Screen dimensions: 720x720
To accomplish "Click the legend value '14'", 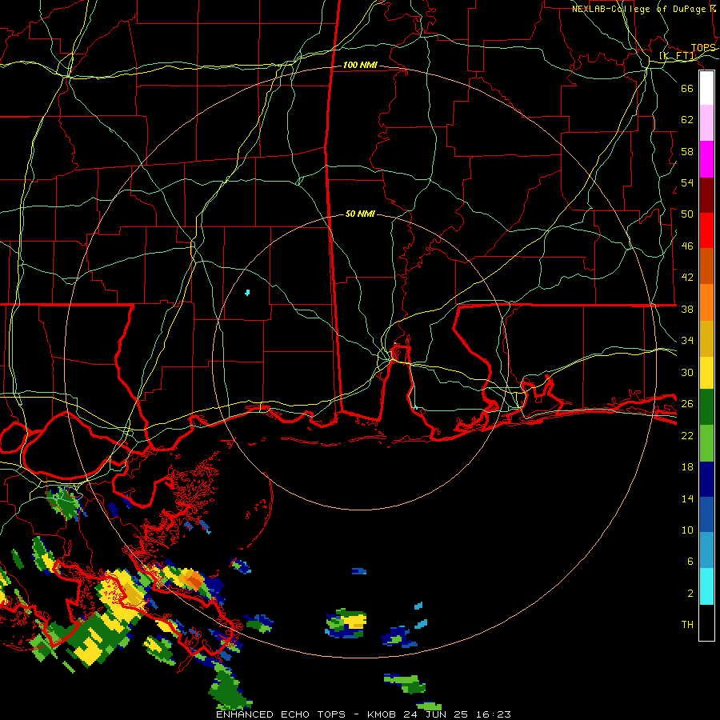I will pos(687,498).
